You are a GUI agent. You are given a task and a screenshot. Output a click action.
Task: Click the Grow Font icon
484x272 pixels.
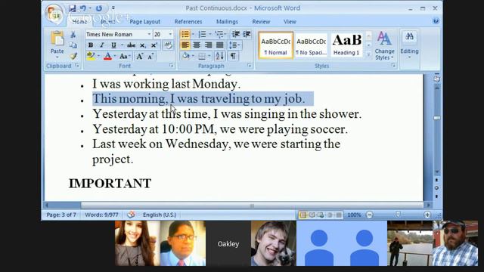[140, 56]
